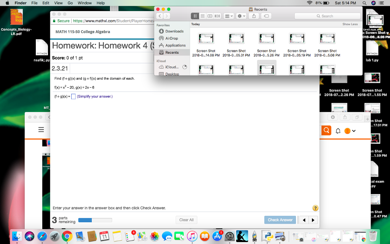Open Concepts_Biology-LR.pdf on desktop
Image resolution: width=390 pixels, height=244 pixels.
(x=16, y=17)
